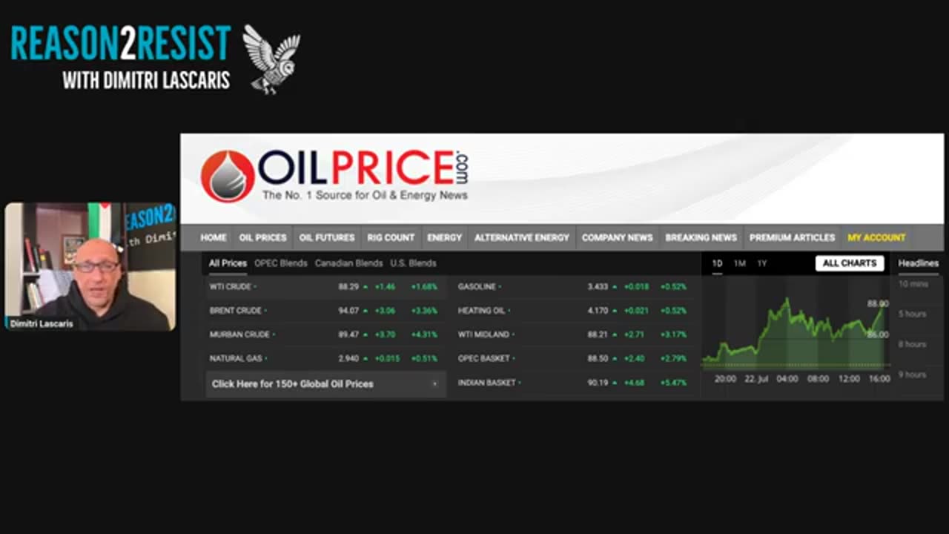Screen dimensions: 949x534
Task: Open the ALTERNATIVE ENERGY menu item
Action: 522,237
